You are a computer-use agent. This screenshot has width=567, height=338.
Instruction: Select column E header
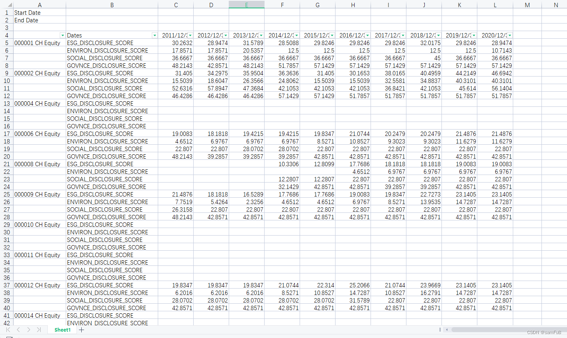coord(247,5)
